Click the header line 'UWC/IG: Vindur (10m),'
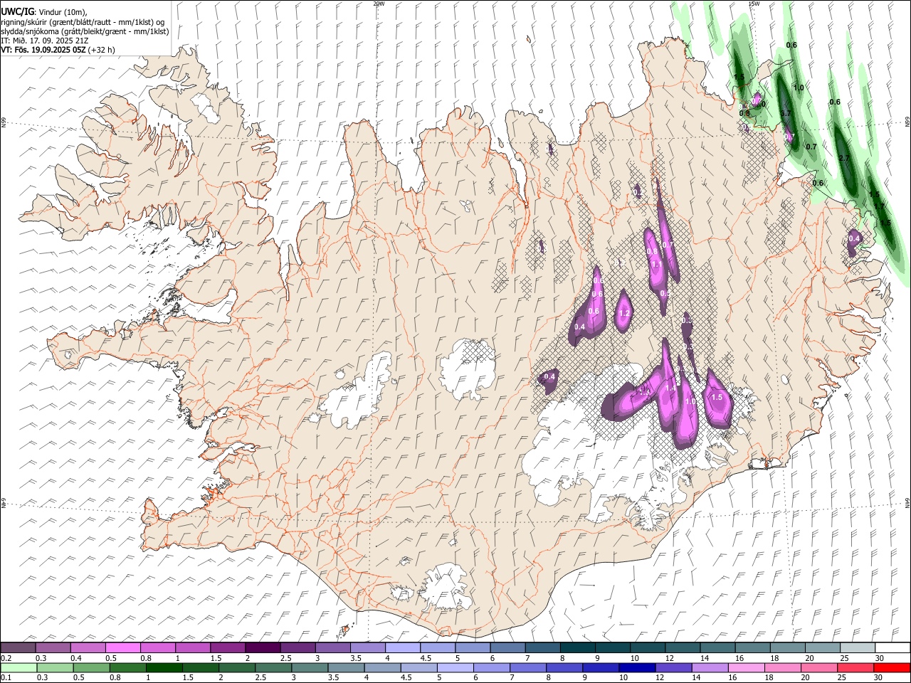The height and width of the screenshot is (683, 911). pyautogui.click(x=43, y=11)
